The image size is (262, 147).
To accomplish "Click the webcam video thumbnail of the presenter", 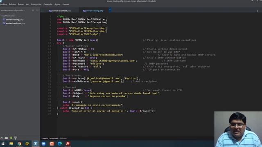I will click(238, 129).
